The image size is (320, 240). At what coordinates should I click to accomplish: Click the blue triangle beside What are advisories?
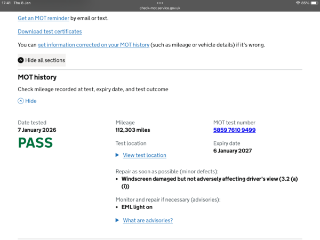(x=118, y=220)
